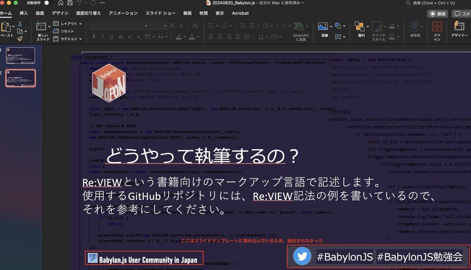The image size is (471, 270).
Task: Click the 秘密度 sensitivity icon
Action: tap(414, 29)
